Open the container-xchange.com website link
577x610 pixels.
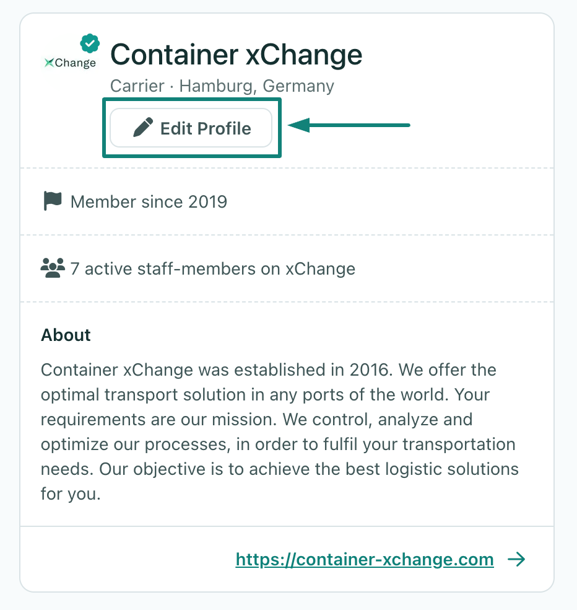365,560
